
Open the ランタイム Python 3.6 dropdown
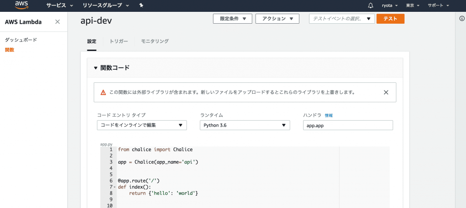(245, 125)
